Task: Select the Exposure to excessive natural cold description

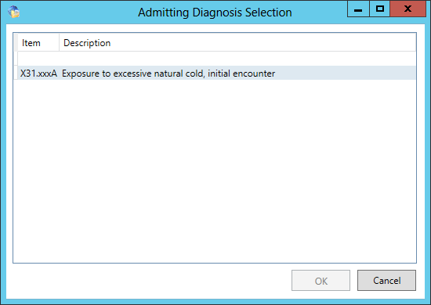Action: (x=168, y=74)
